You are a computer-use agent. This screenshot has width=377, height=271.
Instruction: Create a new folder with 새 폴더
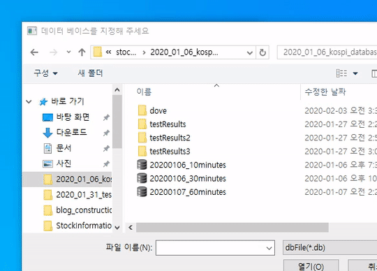[90, 73]
